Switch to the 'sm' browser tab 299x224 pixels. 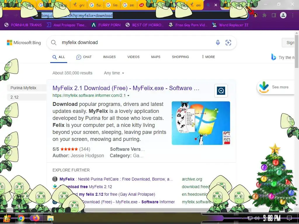(129, 5)
